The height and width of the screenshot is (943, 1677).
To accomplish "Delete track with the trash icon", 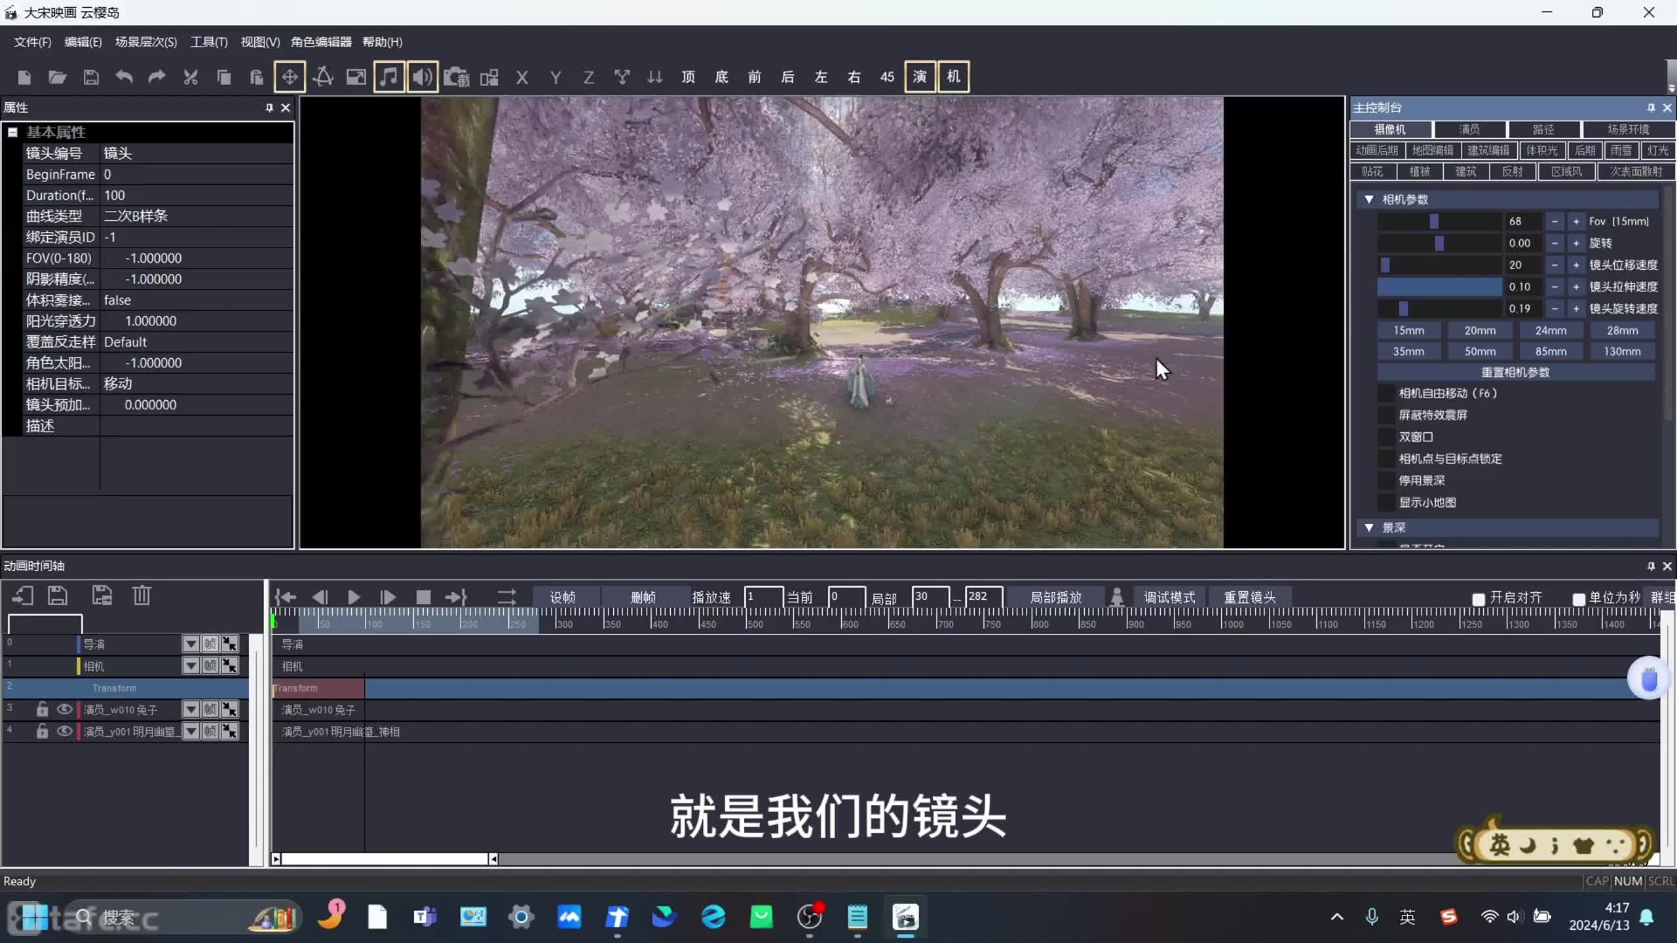I will 142,596.
